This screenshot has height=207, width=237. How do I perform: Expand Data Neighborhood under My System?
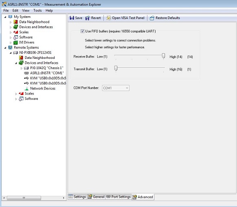[x=11, y=22]
